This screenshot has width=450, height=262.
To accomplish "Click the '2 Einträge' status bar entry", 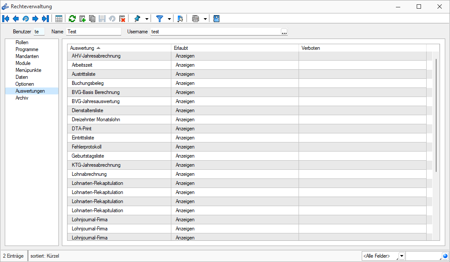I will pos(13,256).
